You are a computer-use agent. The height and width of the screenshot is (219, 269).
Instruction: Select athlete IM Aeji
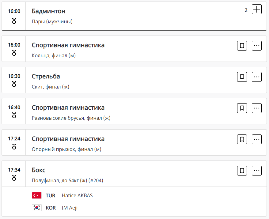point(70,208)
